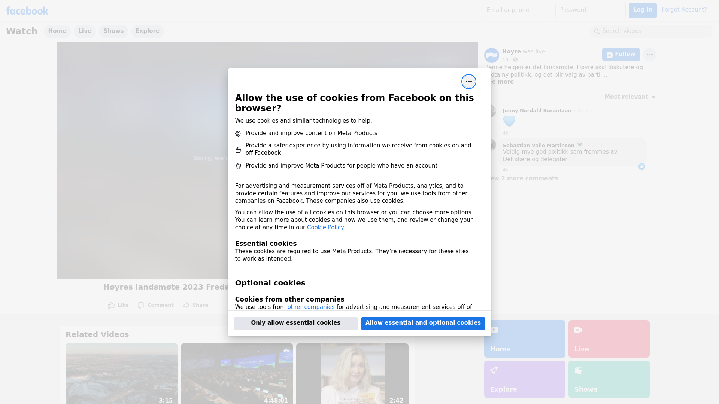Focus the Search videos field
This screenshot has height=404, width=719.
[x=652, y=31]
